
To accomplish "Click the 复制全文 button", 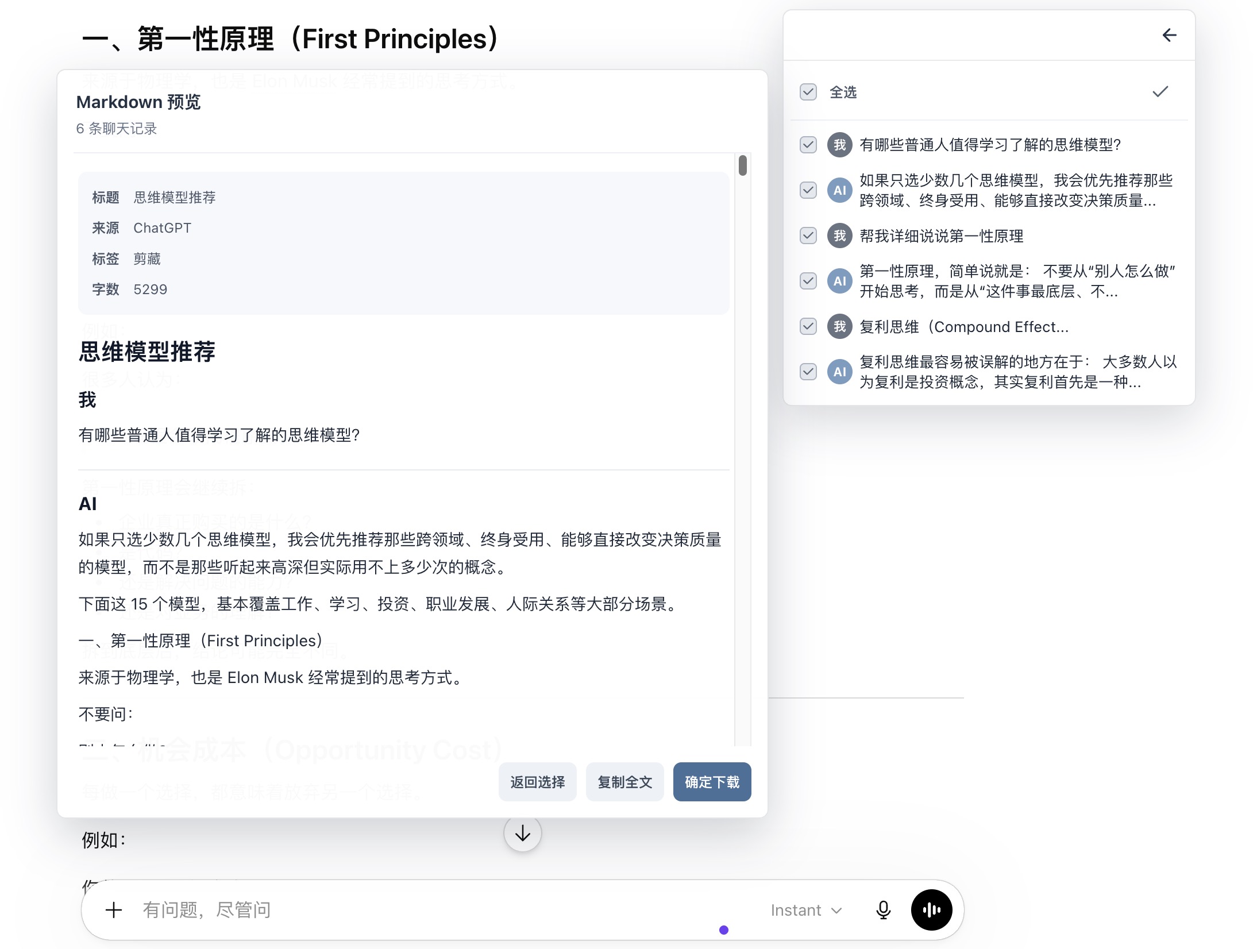I will [624, 782].
